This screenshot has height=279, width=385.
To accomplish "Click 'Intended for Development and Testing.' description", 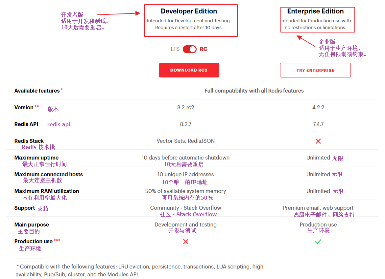I will (x=189, y=21).
